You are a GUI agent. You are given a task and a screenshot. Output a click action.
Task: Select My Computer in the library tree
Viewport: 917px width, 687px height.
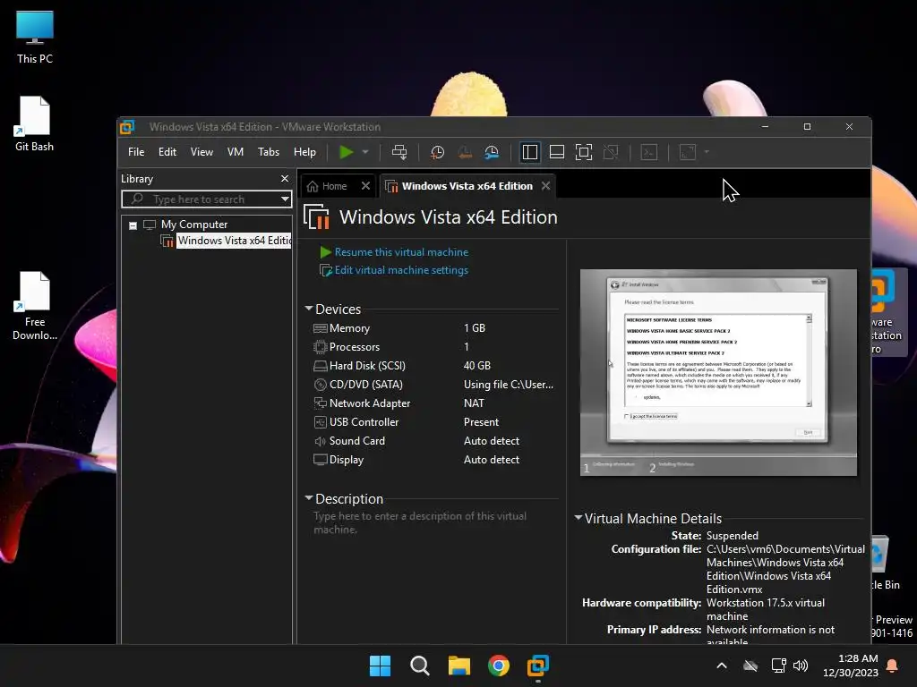click(x=194, y=225)
